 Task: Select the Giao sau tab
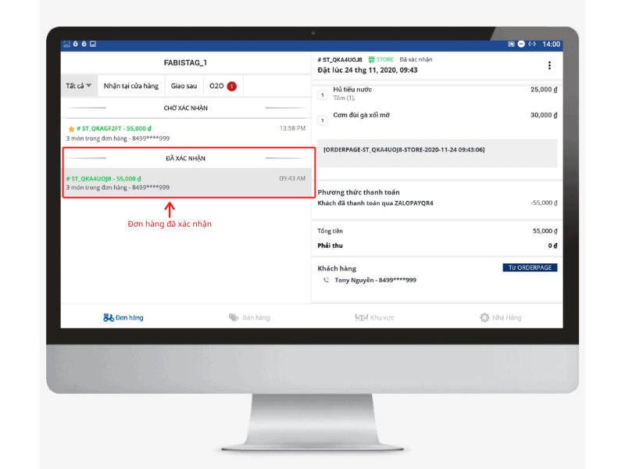[x=184, y=86]
